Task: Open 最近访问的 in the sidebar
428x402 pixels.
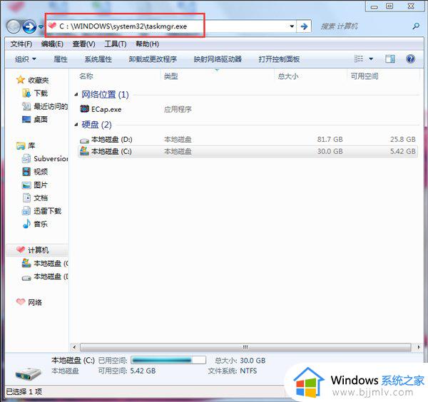Action: (51, 106)
